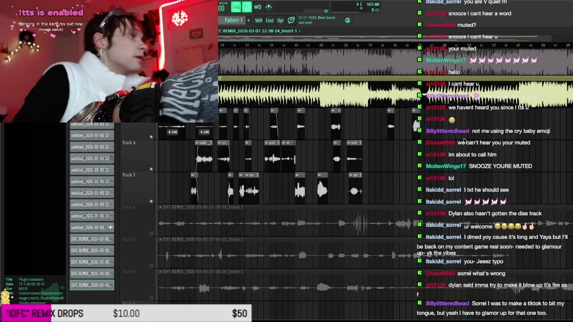Select the Track 6 header label
The height and width of the screenshot is (322, 573).
[x=129, y=207]
